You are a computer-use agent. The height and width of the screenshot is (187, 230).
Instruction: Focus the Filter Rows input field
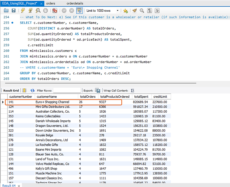click(x=67, y=90)
